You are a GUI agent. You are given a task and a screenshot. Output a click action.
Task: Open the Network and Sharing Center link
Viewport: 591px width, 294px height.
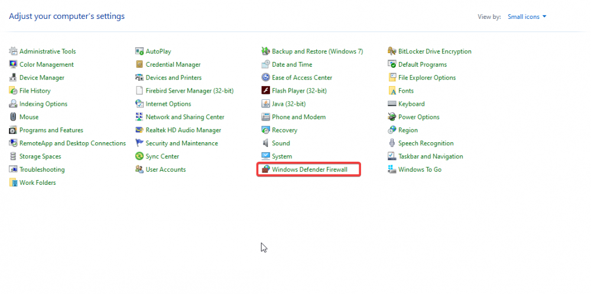point(185,117)
